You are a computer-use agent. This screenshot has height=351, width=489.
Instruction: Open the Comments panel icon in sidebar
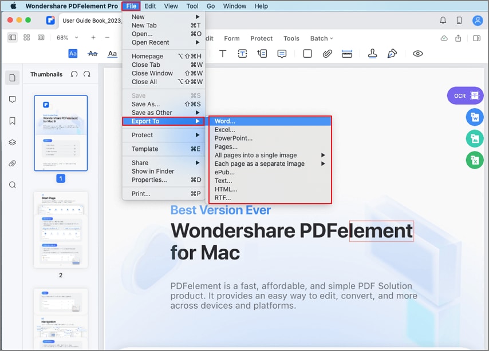pyautogui.click(x=13, y=99)
